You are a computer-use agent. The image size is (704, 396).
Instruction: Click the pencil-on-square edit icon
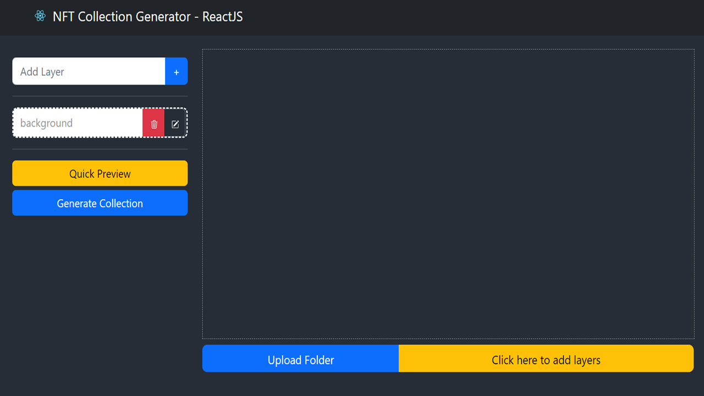pyautogui.click(x=175, y=124)
